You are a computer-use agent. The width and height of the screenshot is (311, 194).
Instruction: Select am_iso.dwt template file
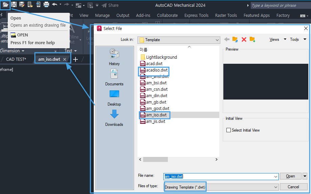point(153,115)
